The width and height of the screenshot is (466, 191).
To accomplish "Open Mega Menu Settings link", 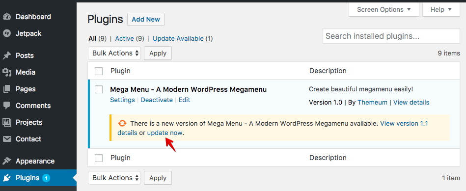I will coord(122,100).
